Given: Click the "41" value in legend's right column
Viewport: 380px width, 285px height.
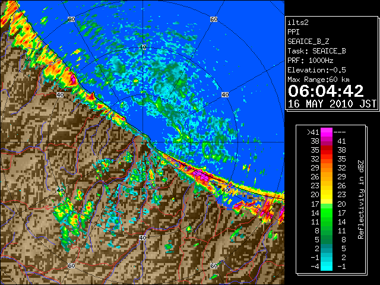Looking at the screenshot, I should point(341,141).
